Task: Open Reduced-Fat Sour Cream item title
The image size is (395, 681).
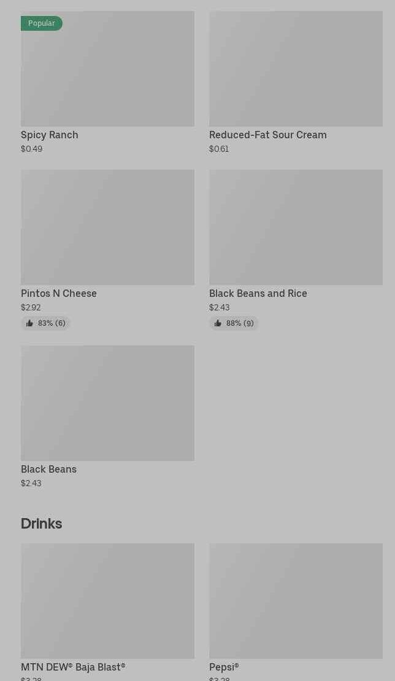Action: (268, 135)
